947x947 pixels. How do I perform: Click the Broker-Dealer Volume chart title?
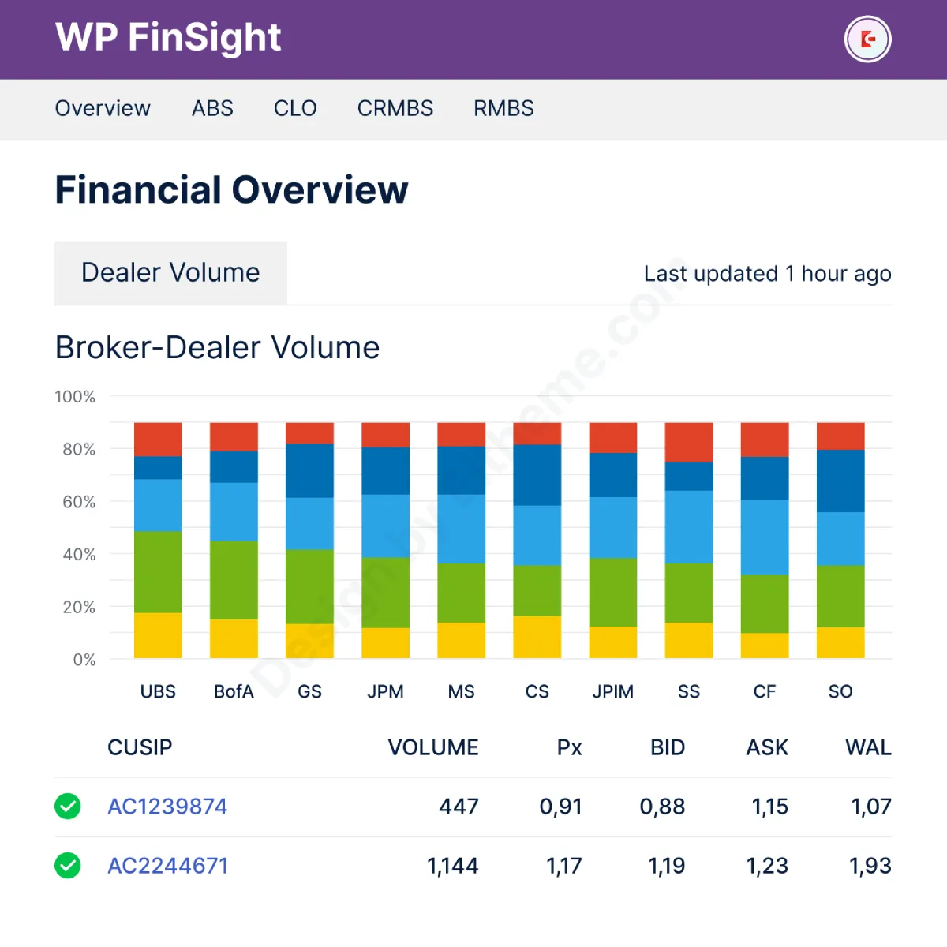217,347
